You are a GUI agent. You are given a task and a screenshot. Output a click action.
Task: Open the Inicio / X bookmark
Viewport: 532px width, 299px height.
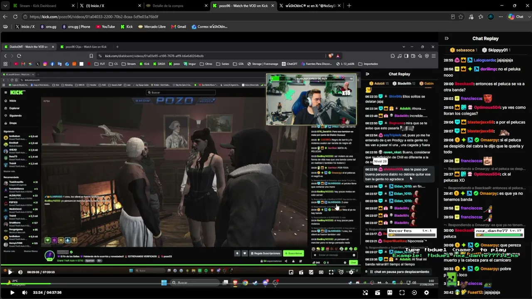[x=25, y=27]
